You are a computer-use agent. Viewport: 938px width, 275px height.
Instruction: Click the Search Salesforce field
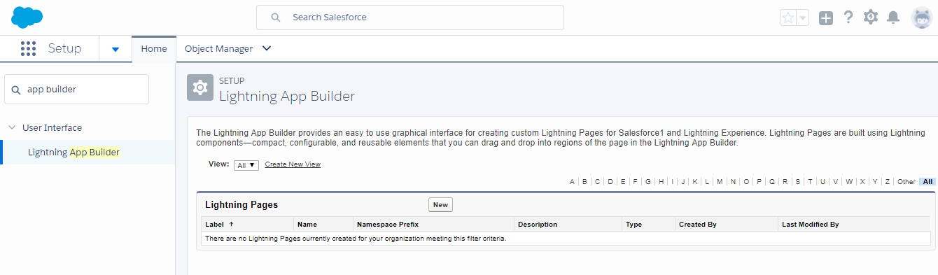click(x=410, y=17)
